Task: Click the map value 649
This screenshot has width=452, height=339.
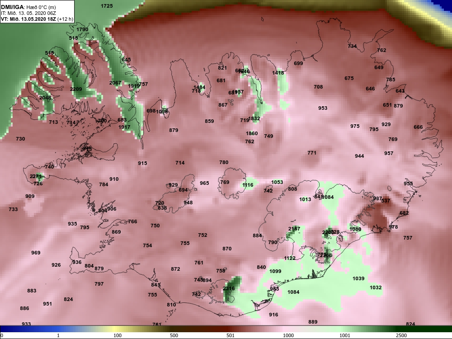Action: pos(379,67)
